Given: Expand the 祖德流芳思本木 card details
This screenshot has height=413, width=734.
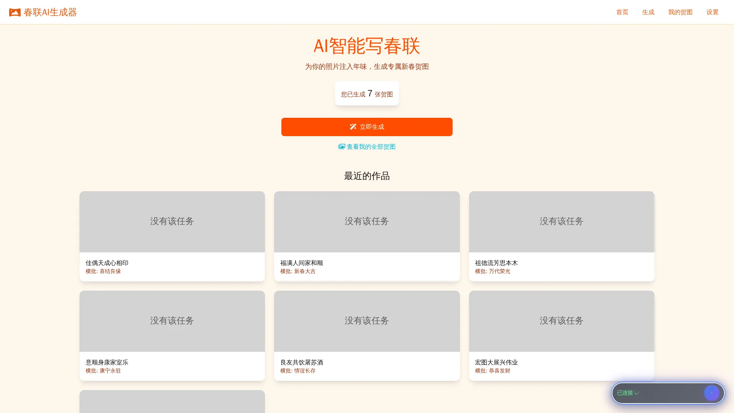Looking at the screenshot, I should click(x=561, y=236).
